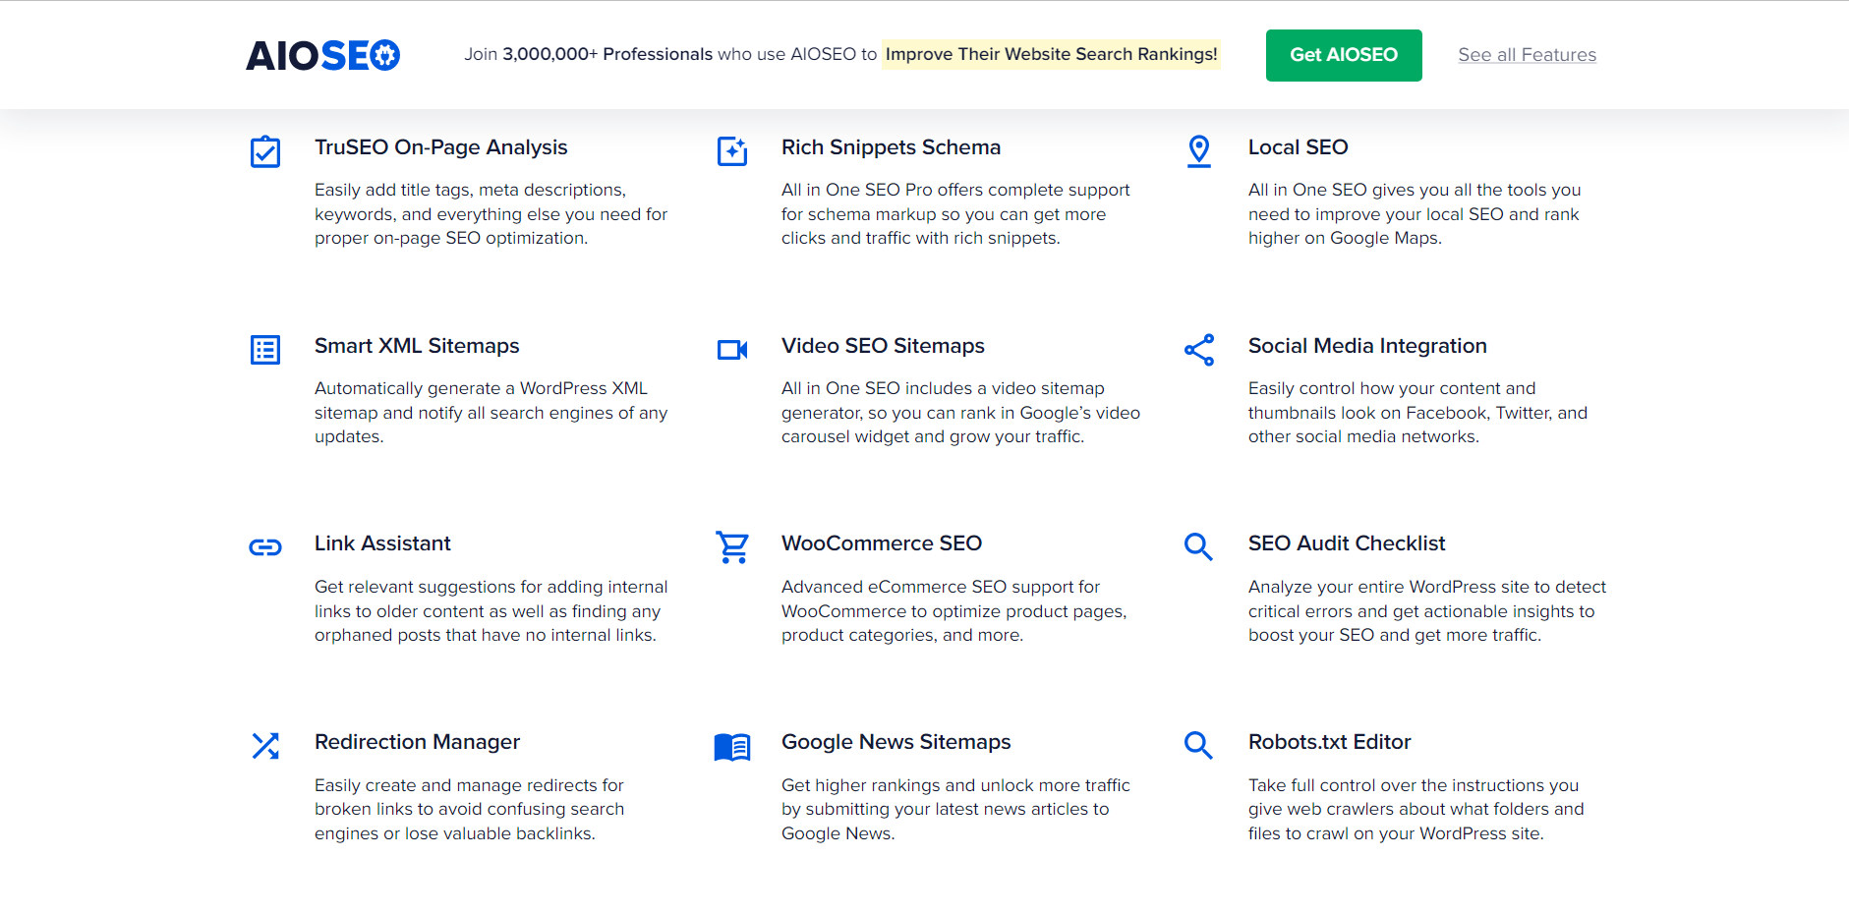Click the Smart XML Sitemaps list icon

coord(265,350)
